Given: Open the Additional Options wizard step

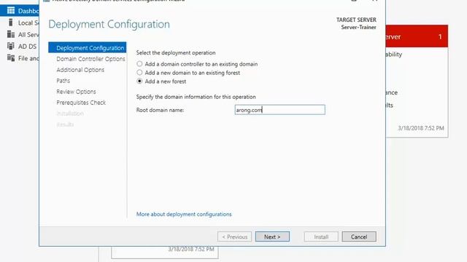Looking at the screenshot, I should (80, 70).
